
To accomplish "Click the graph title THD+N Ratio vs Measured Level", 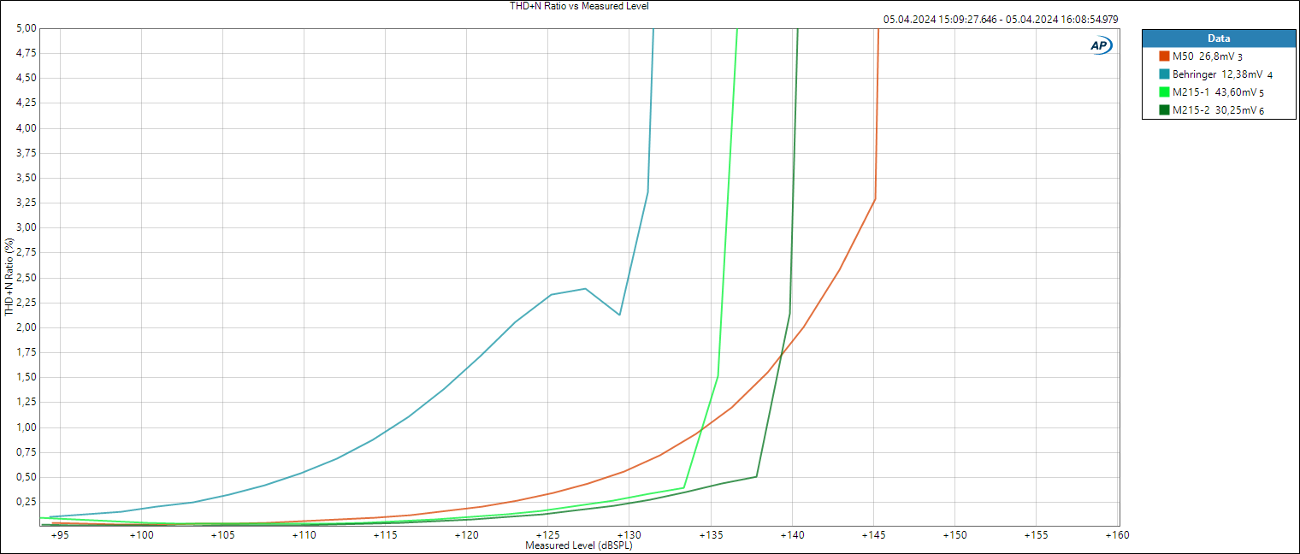I will [x=580, y=6].
